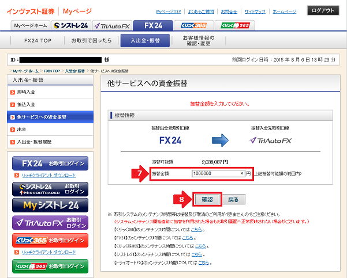The width and height of the screenshot is (347, 278).
Task: Click FX24 お取引ログイン banner button
Action: point(50,163)
